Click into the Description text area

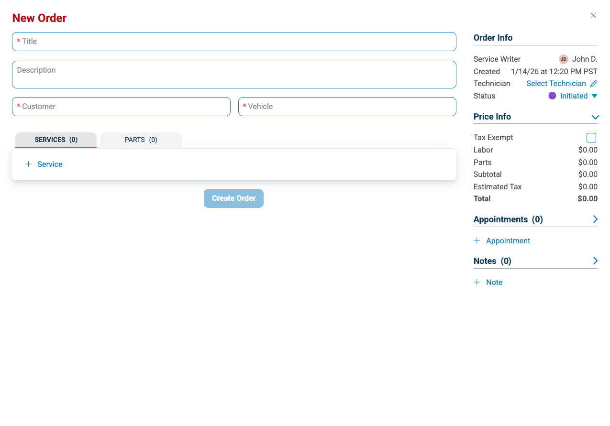pyautogui.click(x=234, y=75)
